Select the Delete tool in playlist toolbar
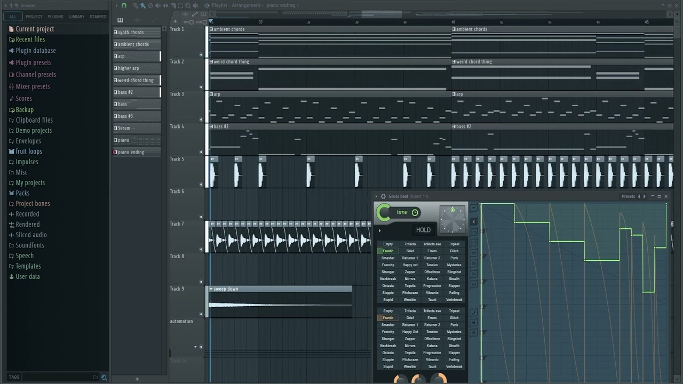Screen dimensions: 683x384 (150, 5)
